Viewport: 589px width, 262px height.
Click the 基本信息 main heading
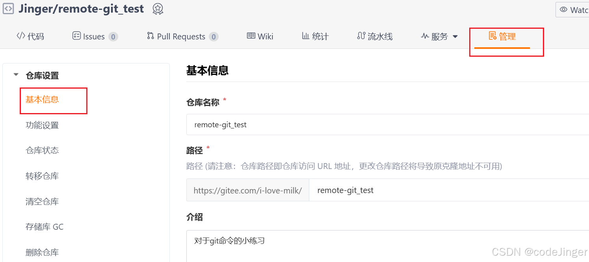tap(208, 71)
